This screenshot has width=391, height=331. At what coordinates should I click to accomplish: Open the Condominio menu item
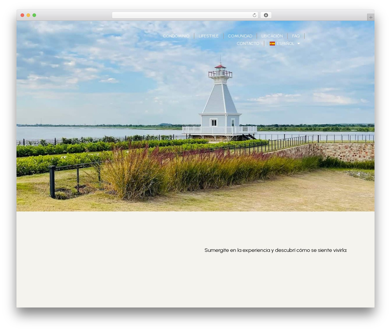click(x=176, y=36)
